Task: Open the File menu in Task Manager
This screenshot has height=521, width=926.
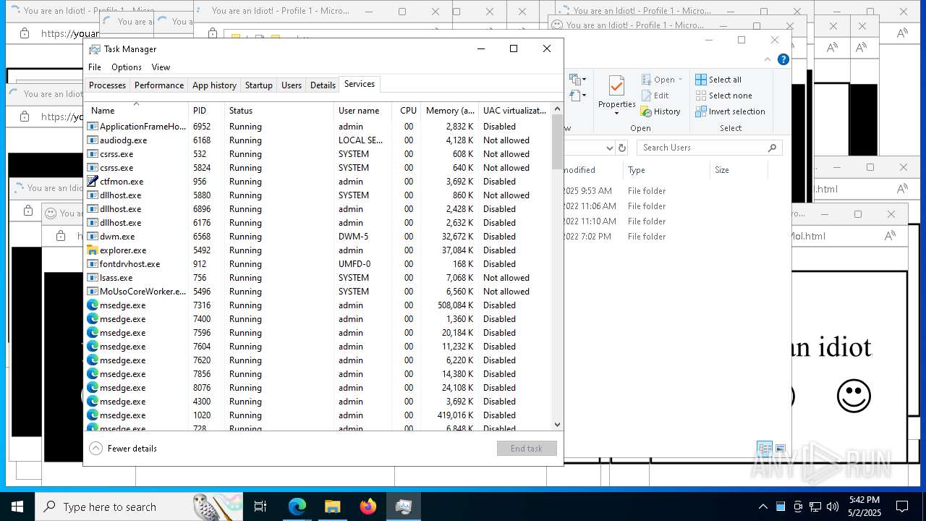Action: pos(95,67)
